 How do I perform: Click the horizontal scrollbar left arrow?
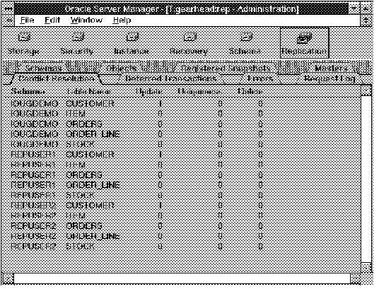coord(8,279)
